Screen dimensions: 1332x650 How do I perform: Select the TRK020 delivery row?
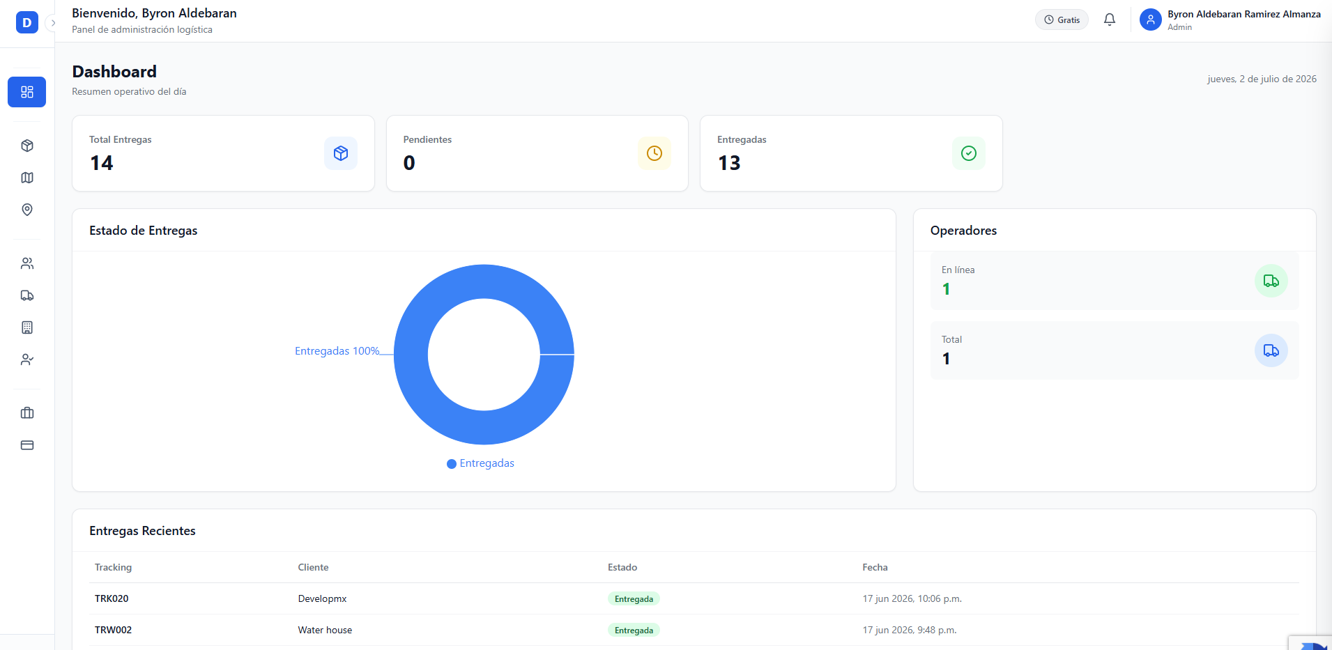[694, 598]
